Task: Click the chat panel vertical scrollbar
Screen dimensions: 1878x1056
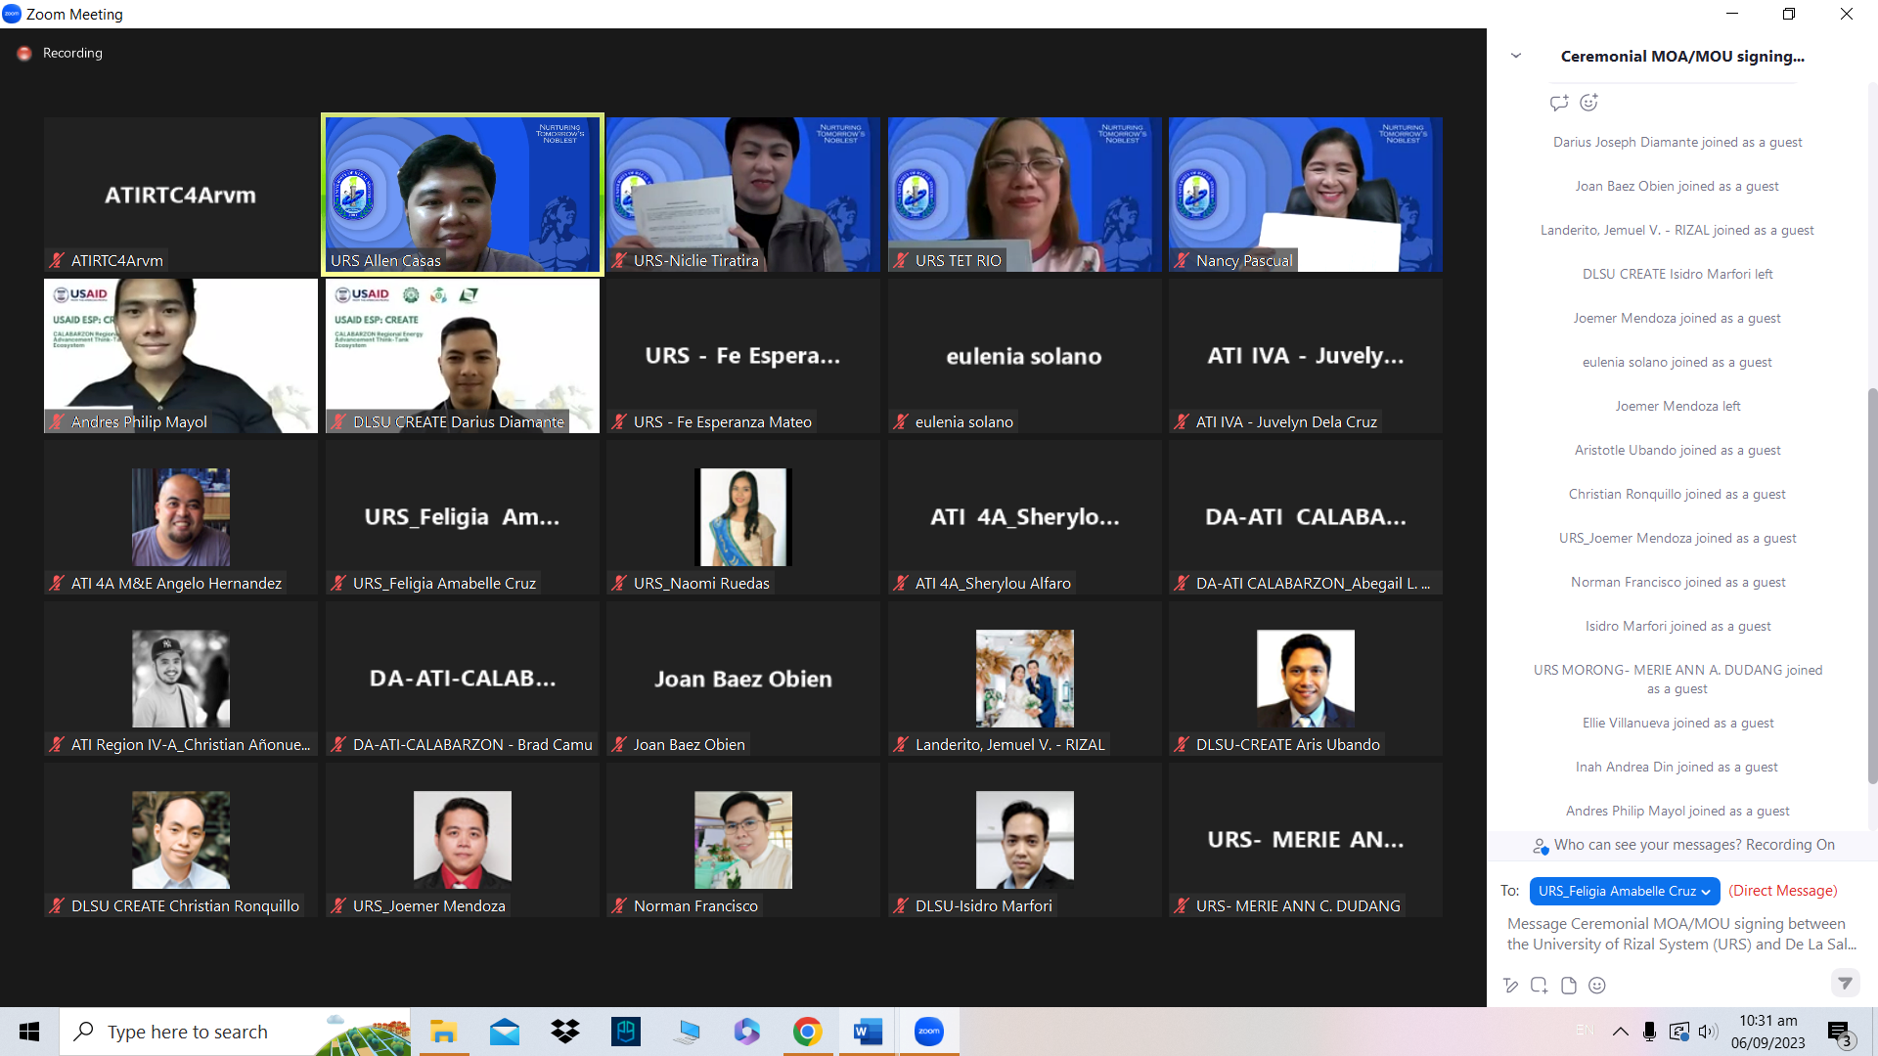Action: (1872, 585)
